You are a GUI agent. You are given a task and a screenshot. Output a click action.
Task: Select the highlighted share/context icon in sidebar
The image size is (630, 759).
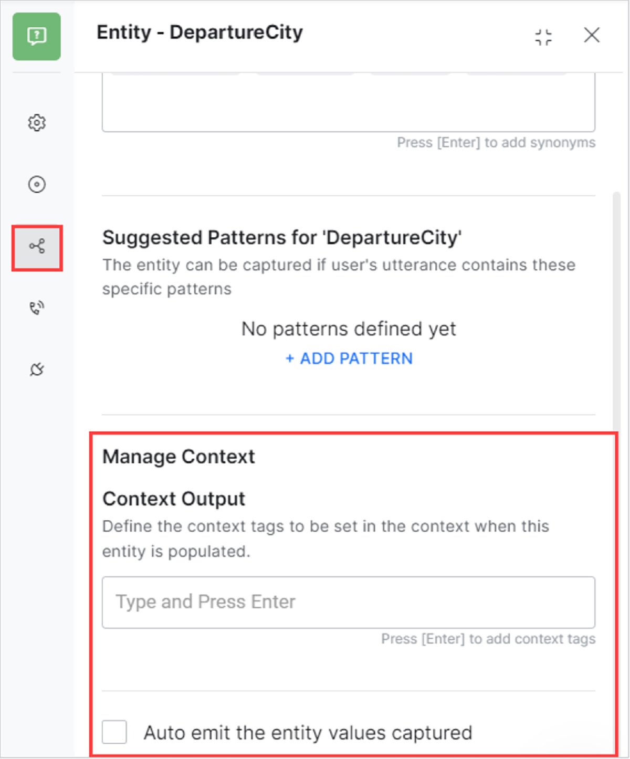coord(36,245)
